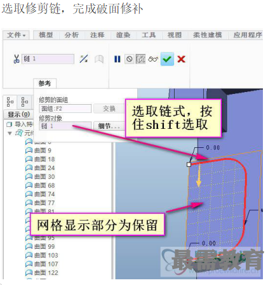Image resolution: width=268 pixels, height=285 pixels.
Task: Switch to the 工具 ribbon tab
Action: pos(149,35)
